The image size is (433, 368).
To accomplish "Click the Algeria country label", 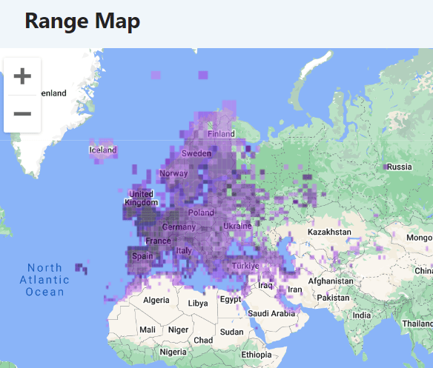I will pos(156,300).
